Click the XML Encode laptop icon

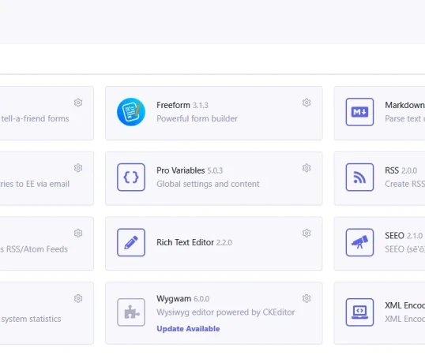359,312
